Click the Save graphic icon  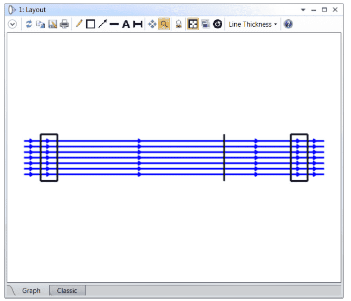click(52, 24)
